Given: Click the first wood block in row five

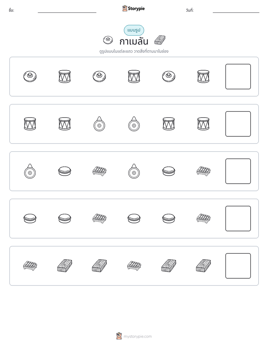Looking at the screenshot, I should pyautogui.click(x=65, y=266).
